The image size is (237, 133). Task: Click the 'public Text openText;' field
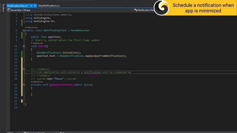coord(46,37)
